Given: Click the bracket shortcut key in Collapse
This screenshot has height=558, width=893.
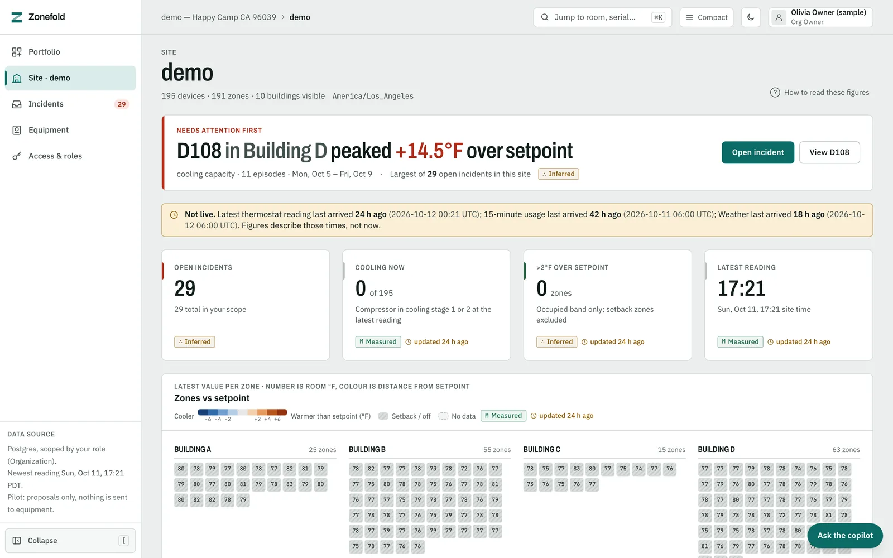Looking at the screenshot, I should pyautogui.click(x=124, y=541).
